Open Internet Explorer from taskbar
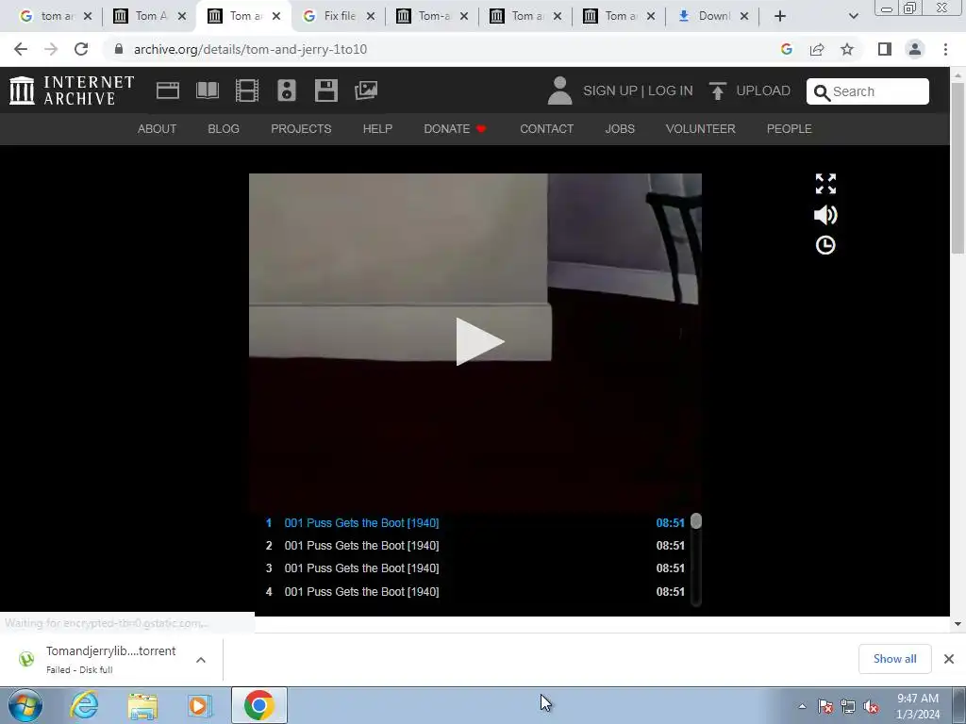Image resolution: width=966 pixels, height=724 pixels. click(x=84, y=705)
